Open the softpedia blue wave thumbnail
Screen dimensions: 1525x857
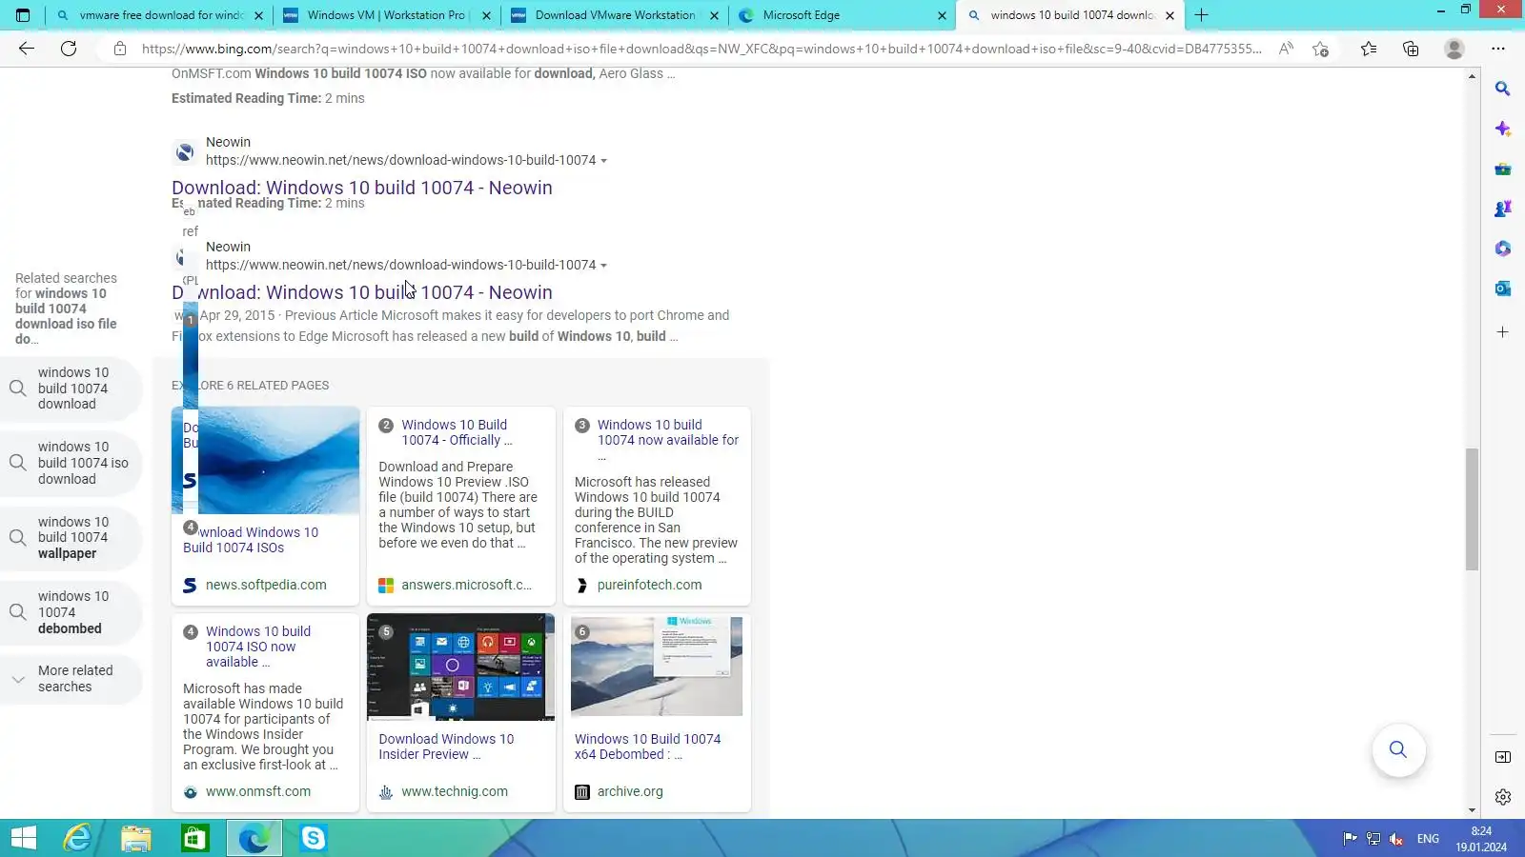tap(265, 460)
